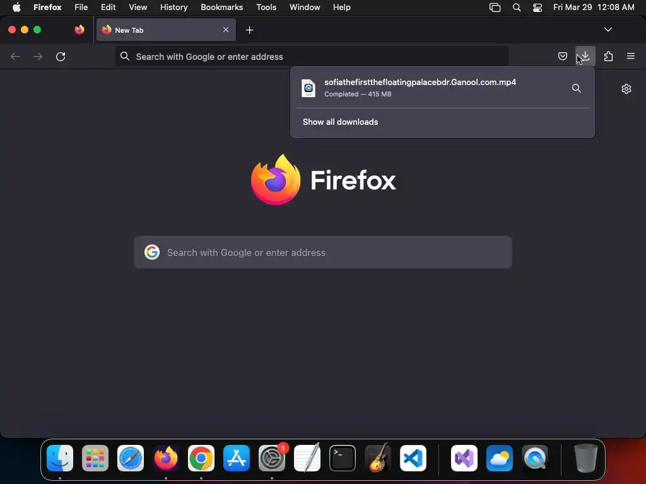The image size is (646, 484).
Task: Click the date and time in menu bar
Action: [594, 7]
